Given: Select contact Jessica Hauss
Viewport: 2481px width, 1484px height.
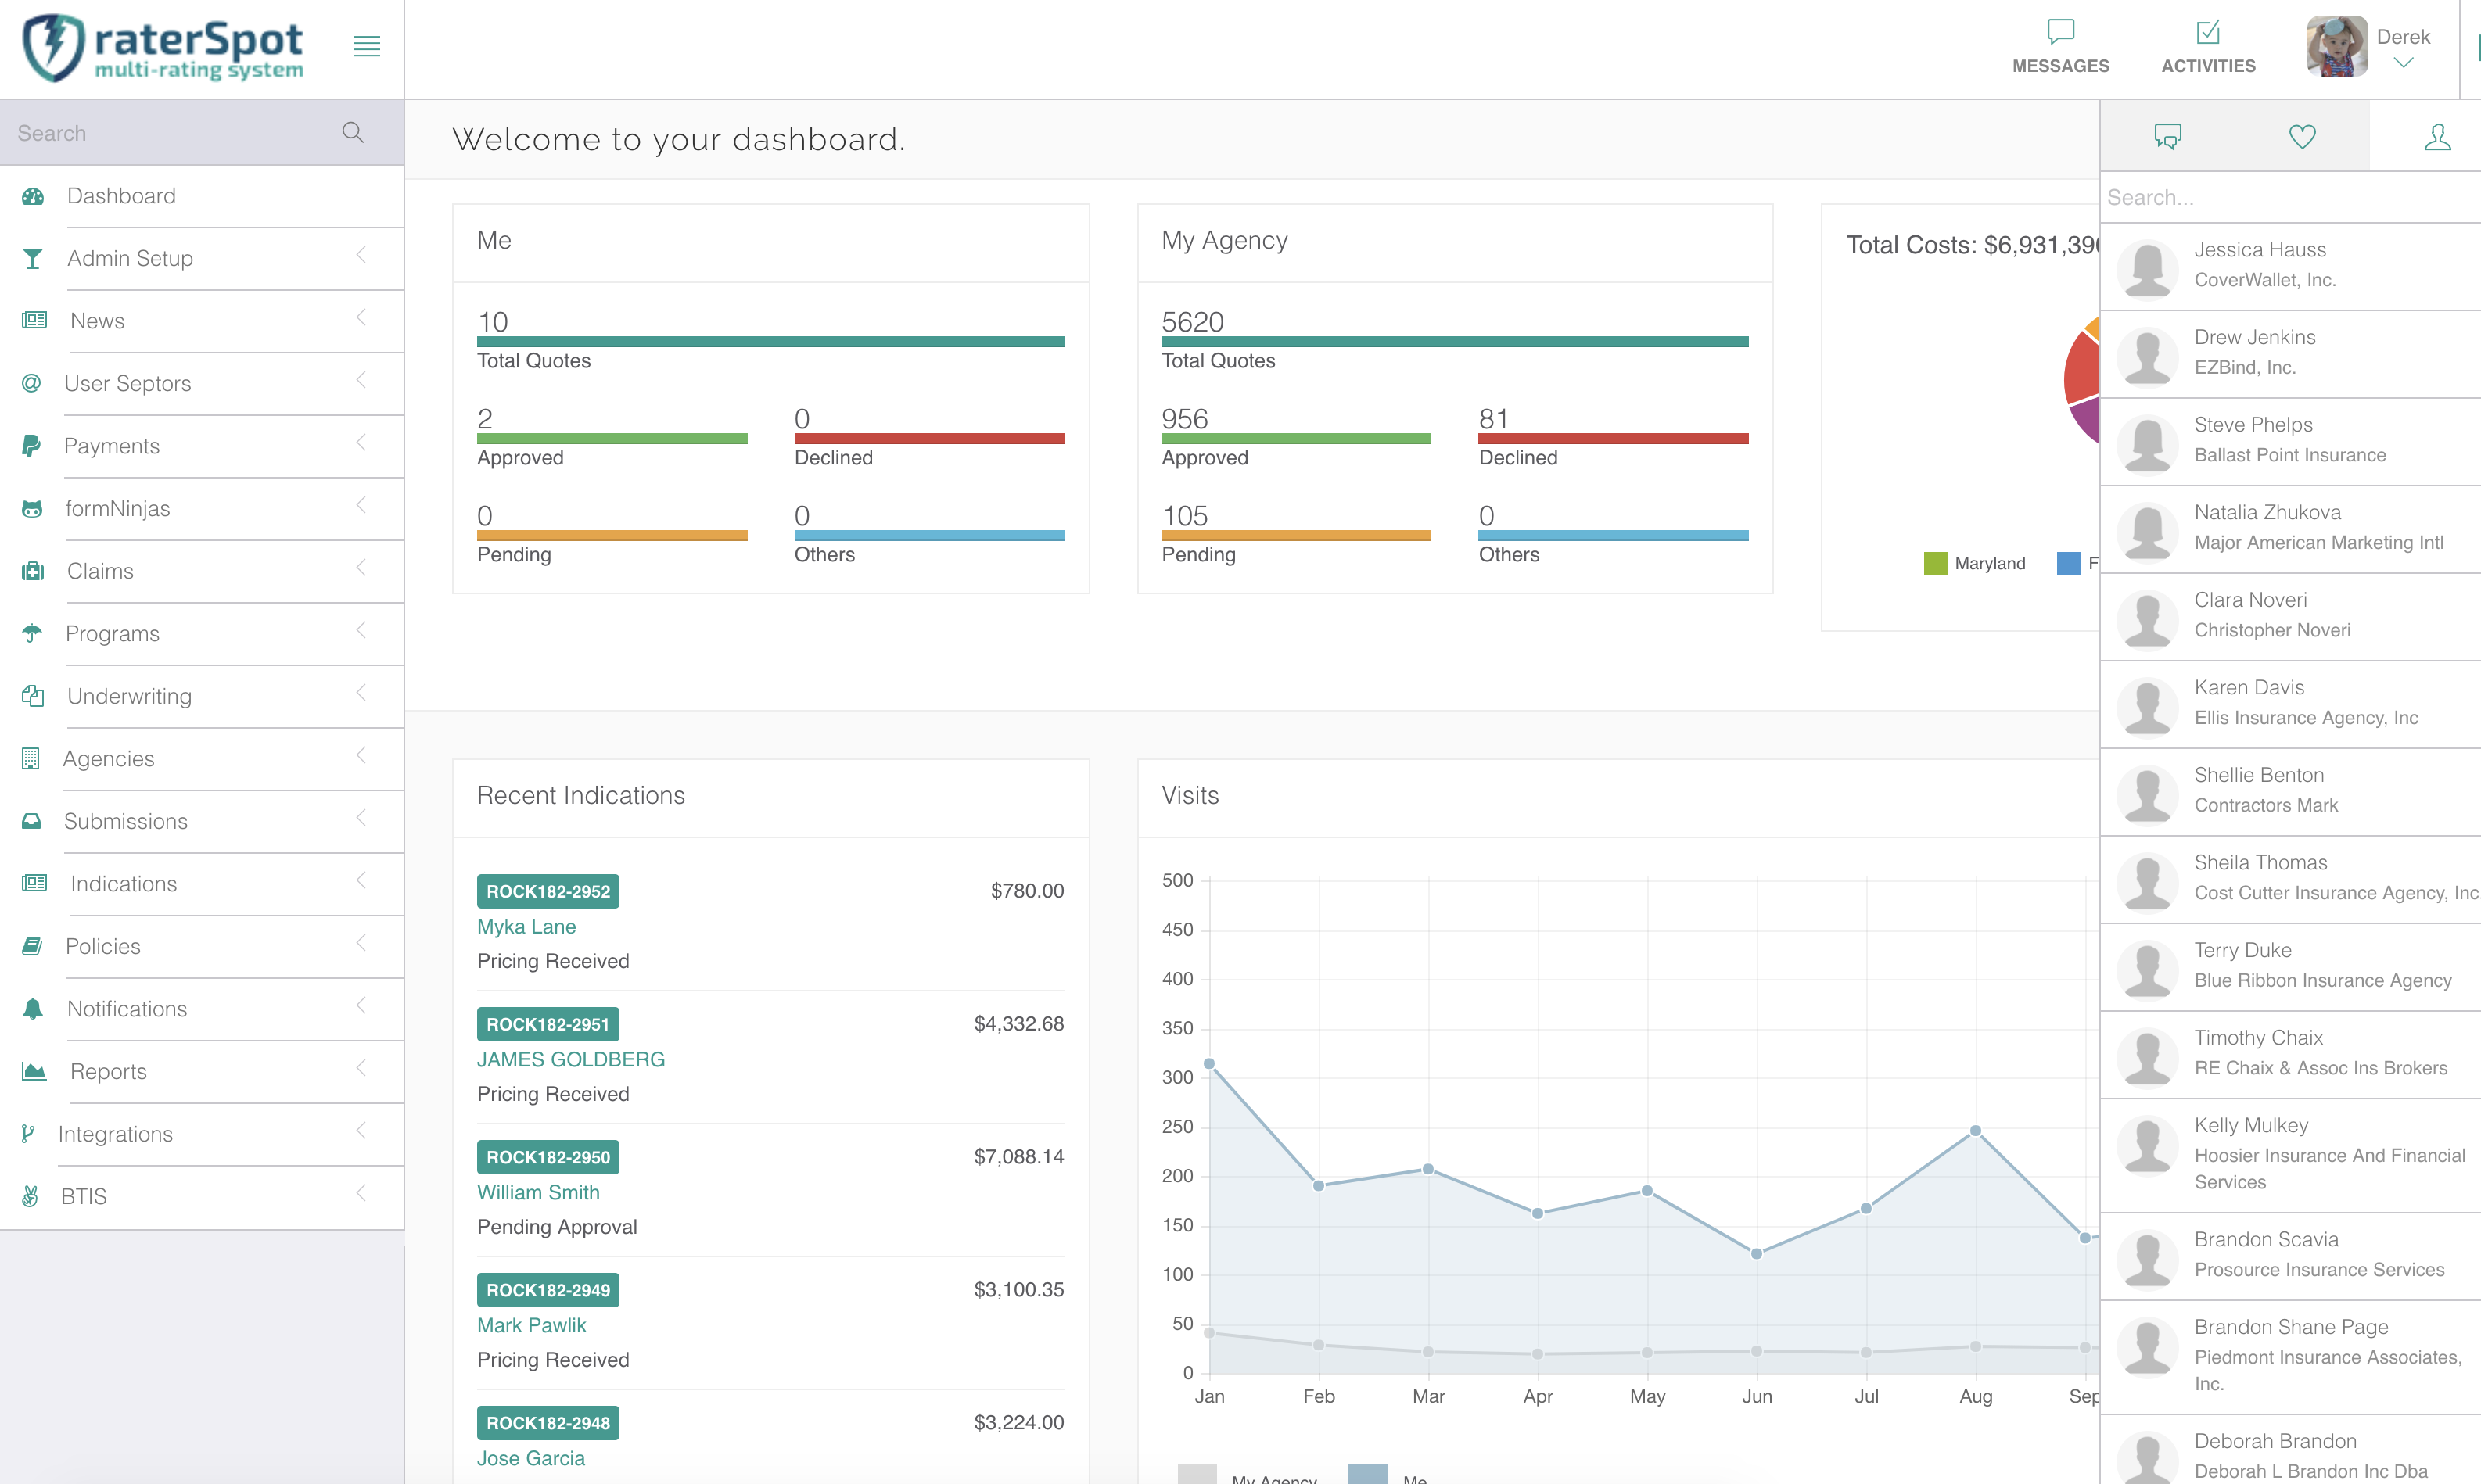Looking at the screenshot, I should 2290,266.
